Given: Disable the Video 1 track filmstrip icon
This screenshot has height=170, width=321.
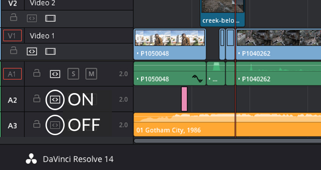Looking at the screenshot, I should click(50, 51).
